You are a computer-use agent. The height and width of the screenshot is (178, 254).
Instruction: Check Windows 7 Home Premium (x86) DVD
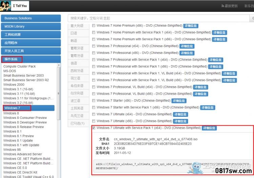point(93,26)
